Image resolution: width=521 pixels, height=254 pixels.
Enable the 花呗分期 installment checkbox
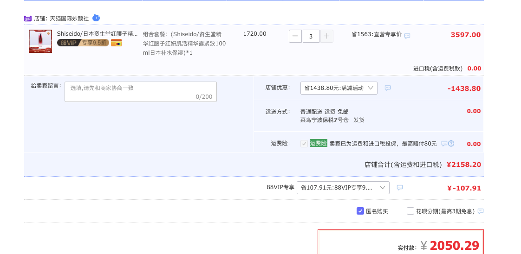click(x=410, y=211)
